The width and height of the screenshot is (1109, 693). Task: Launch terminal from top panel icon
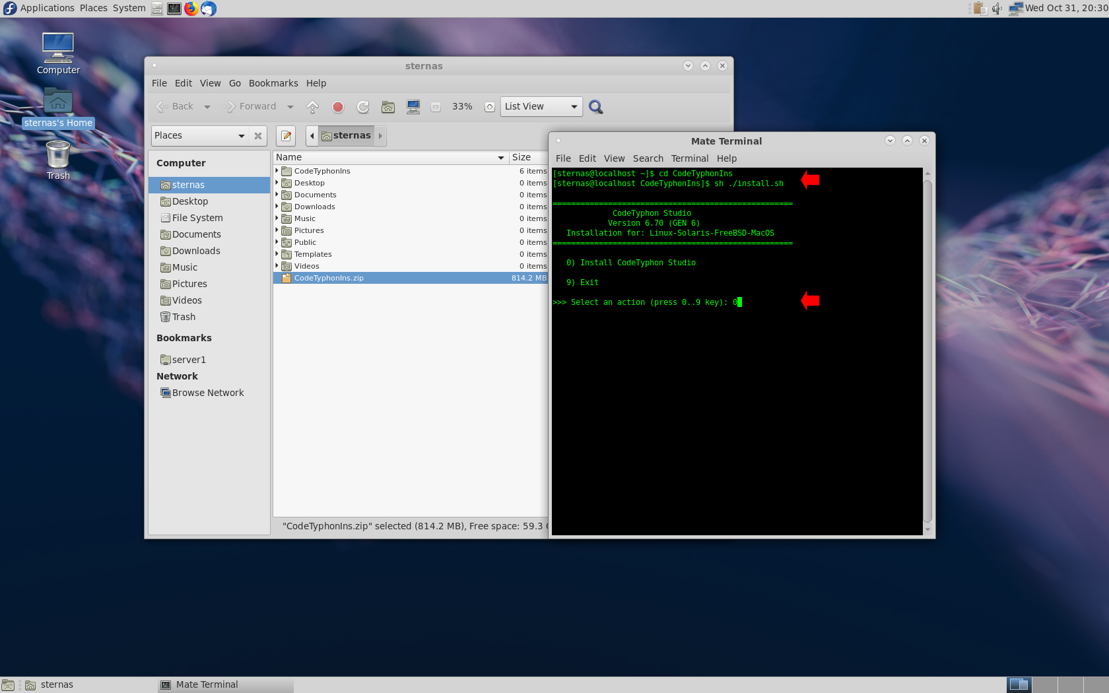[x=174, y=9]
